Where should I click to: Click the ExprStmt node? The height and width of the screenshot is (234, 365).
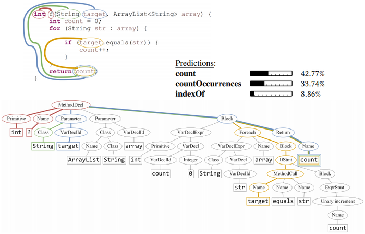337,187
